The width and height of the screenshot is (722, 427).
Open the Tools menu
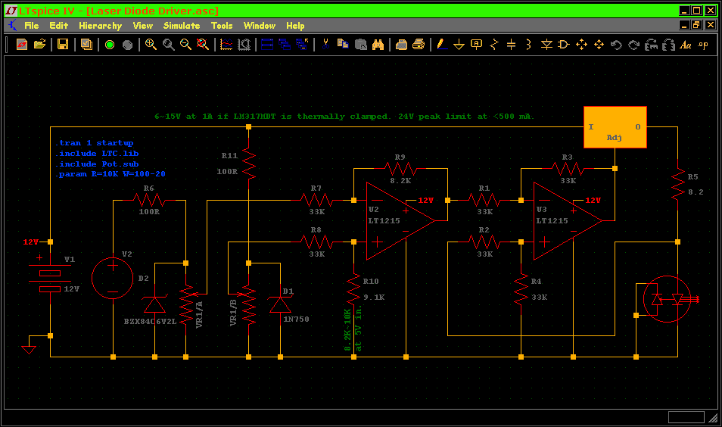pos(222,26)
